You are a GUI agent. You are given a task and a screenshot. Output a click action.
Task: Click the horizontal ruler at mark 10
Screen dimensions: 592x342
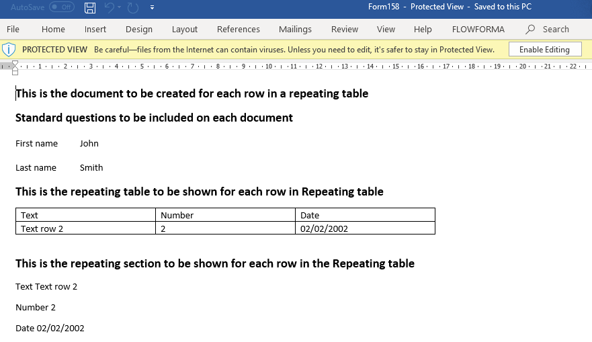click(x=268, y=67)
